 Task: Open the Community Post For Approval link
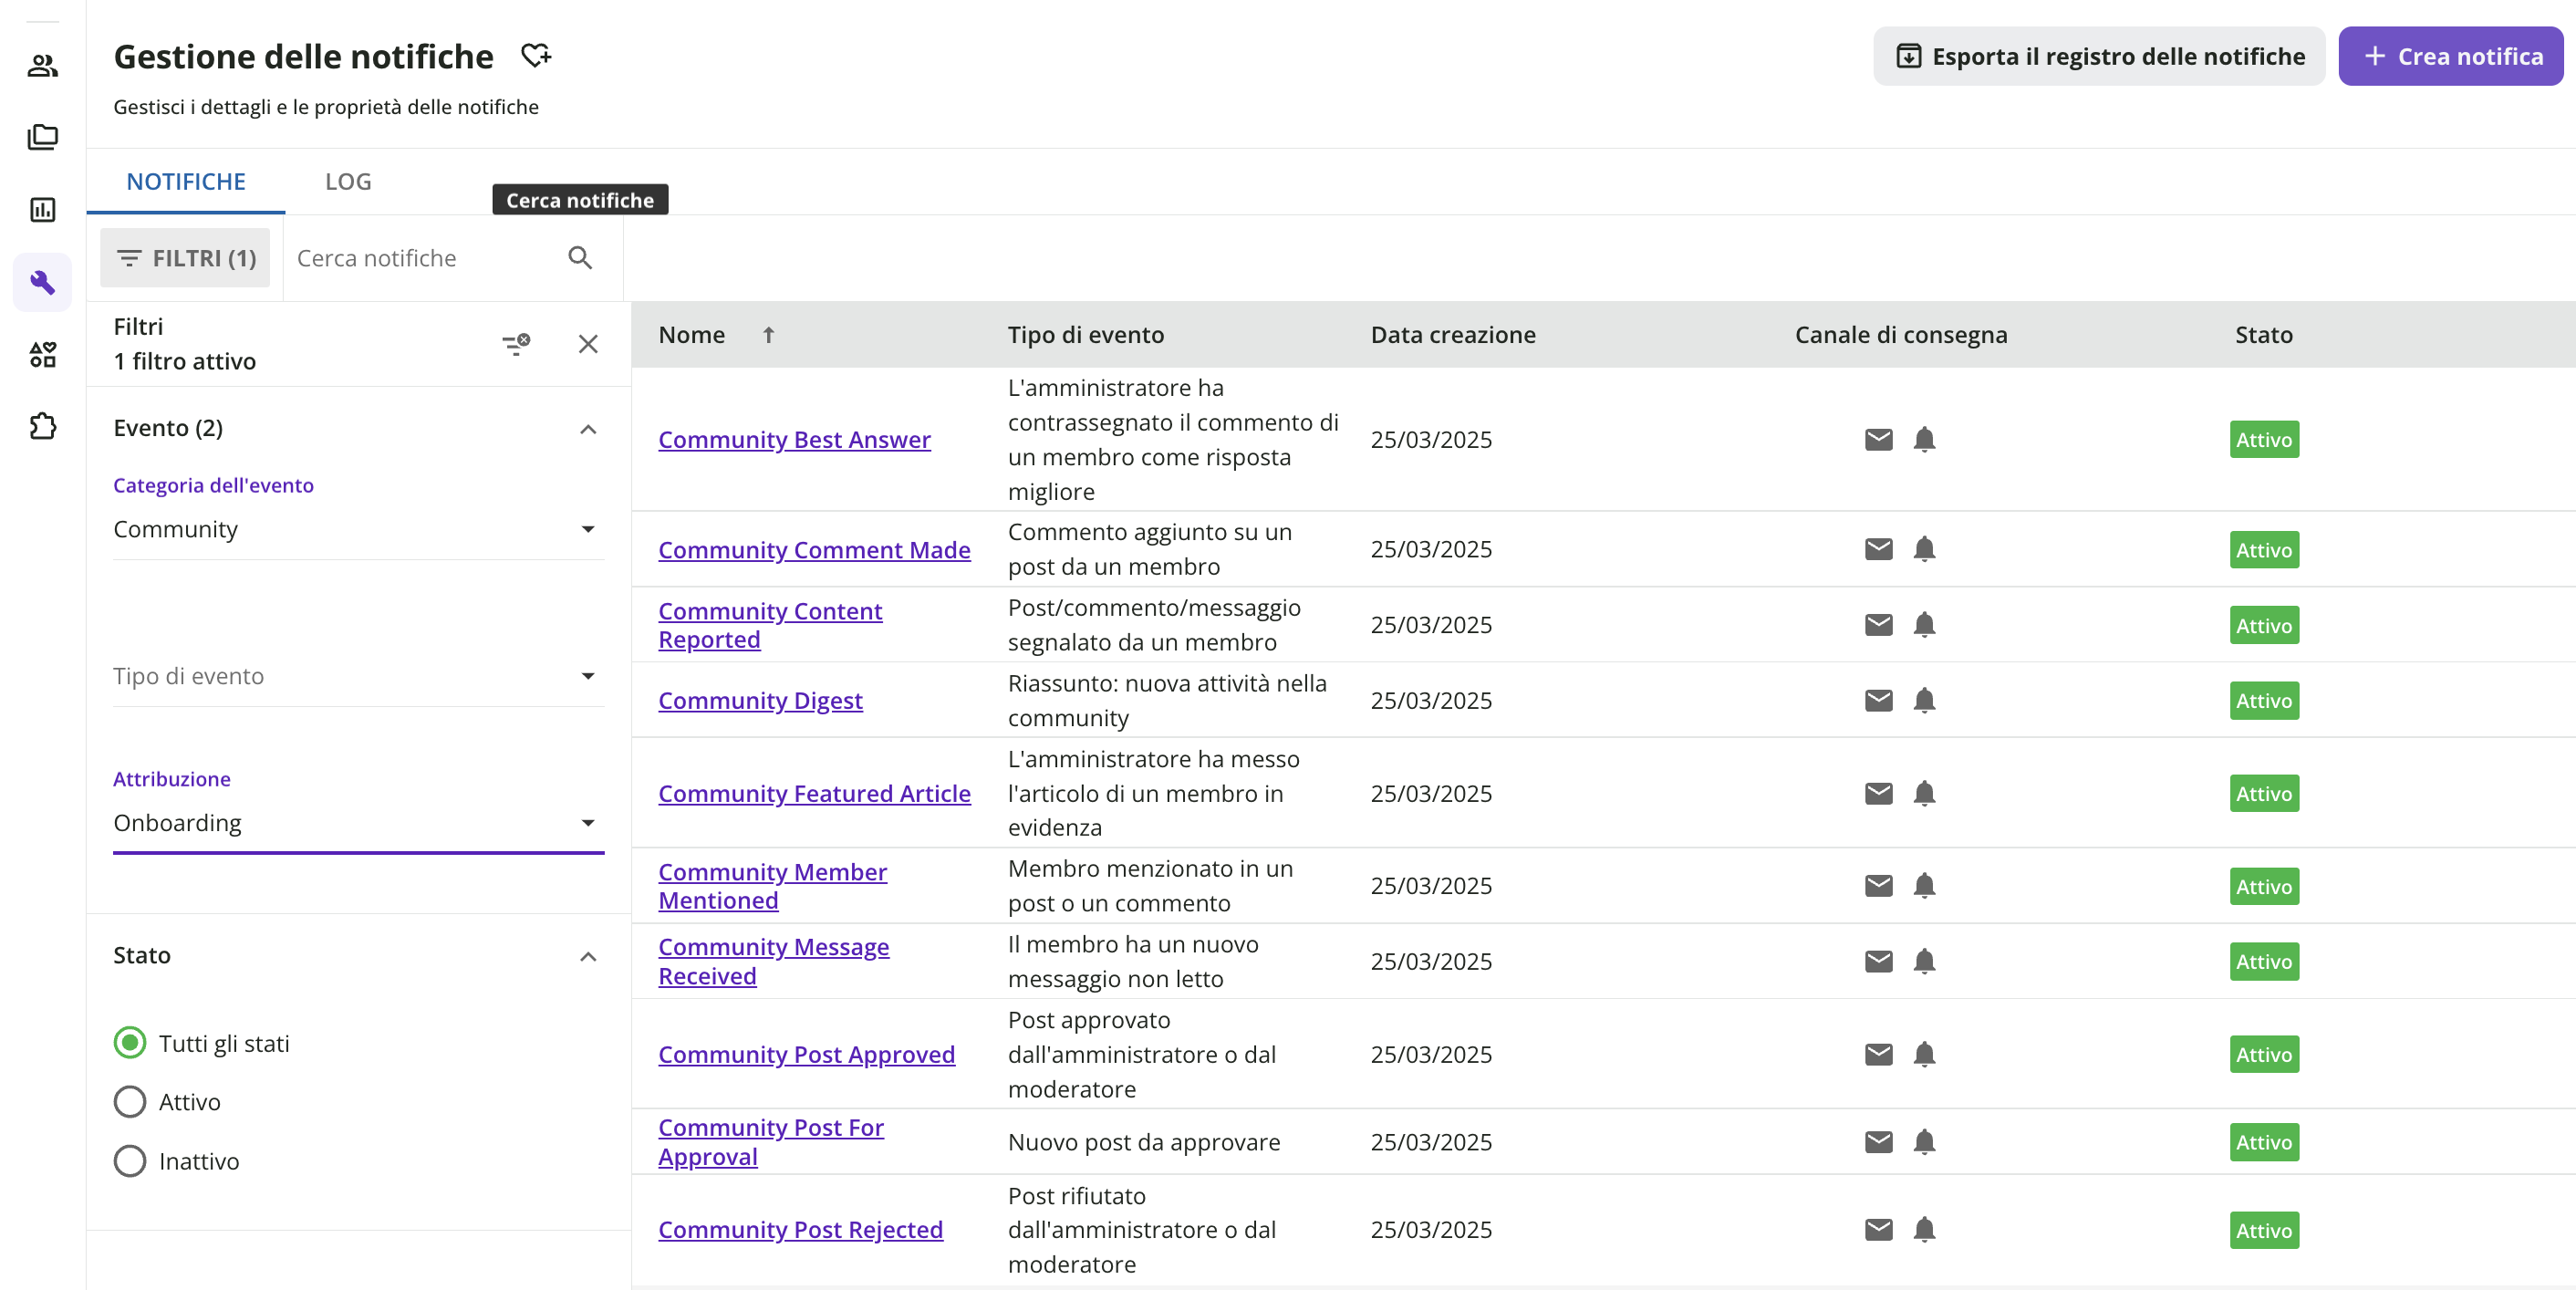(x=770, y=1142)
